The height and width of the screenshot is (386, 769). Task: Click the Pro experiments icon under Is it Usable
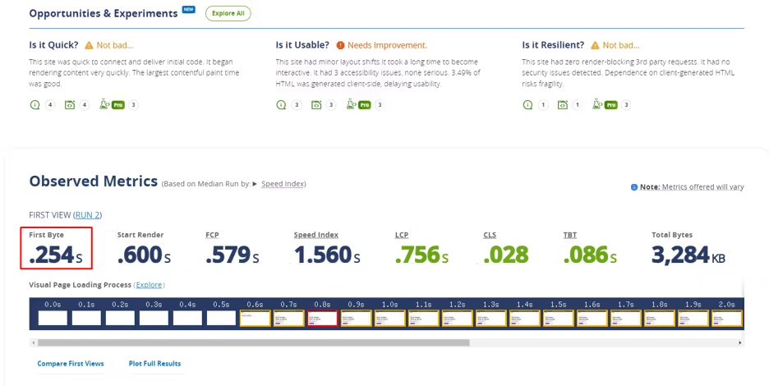[352, 105]
